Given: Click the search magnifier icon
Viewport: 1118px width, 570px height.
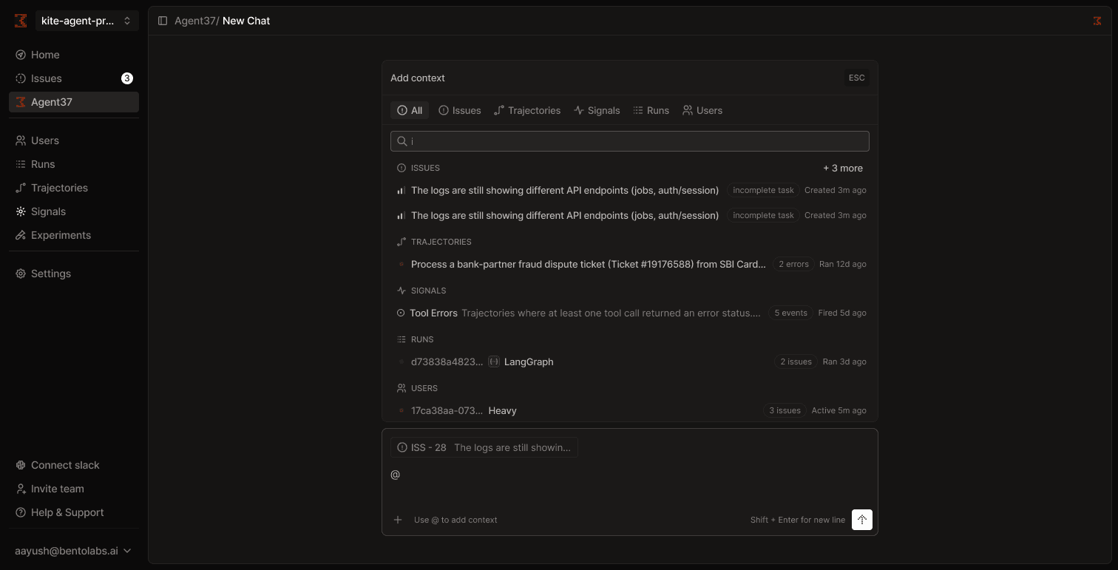Looking at the screenshot, I should click(x=402, y=141).
